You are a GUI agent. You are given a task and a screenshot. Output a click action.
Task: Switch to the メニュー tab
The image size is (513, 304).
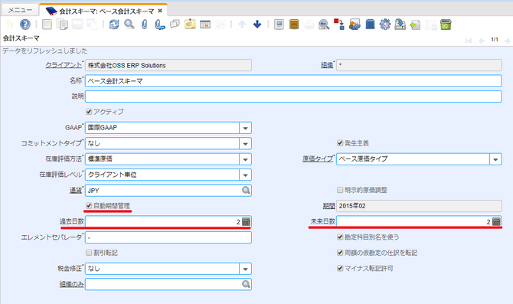point(20,10)
